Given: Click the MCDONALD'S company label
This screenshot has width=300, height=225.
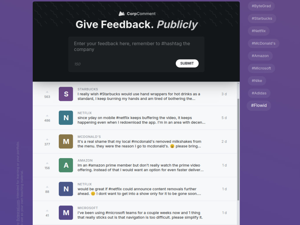Looking at the screenshot, I should pos(89,136).
